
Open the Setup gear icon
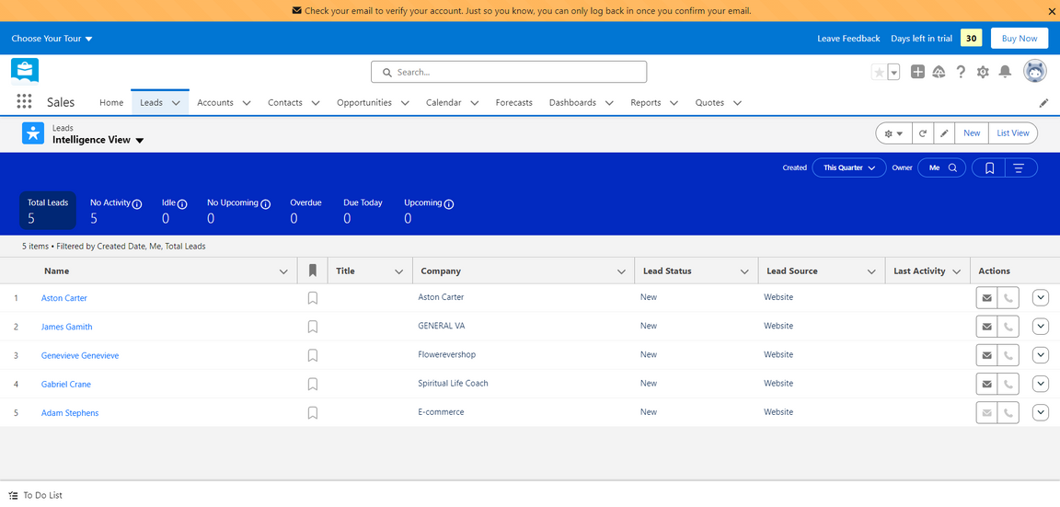pyautogui.click(x=983, y=73)
